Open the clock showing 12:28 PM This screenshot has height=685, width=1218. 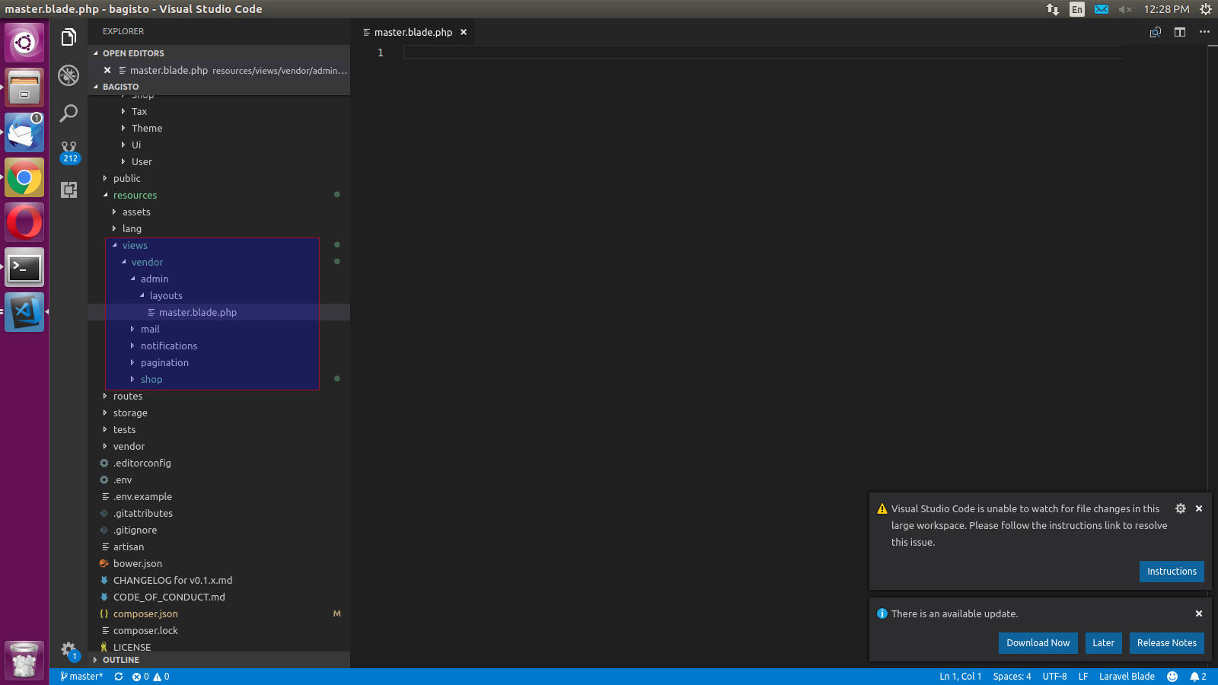(x=1166, y=9)
